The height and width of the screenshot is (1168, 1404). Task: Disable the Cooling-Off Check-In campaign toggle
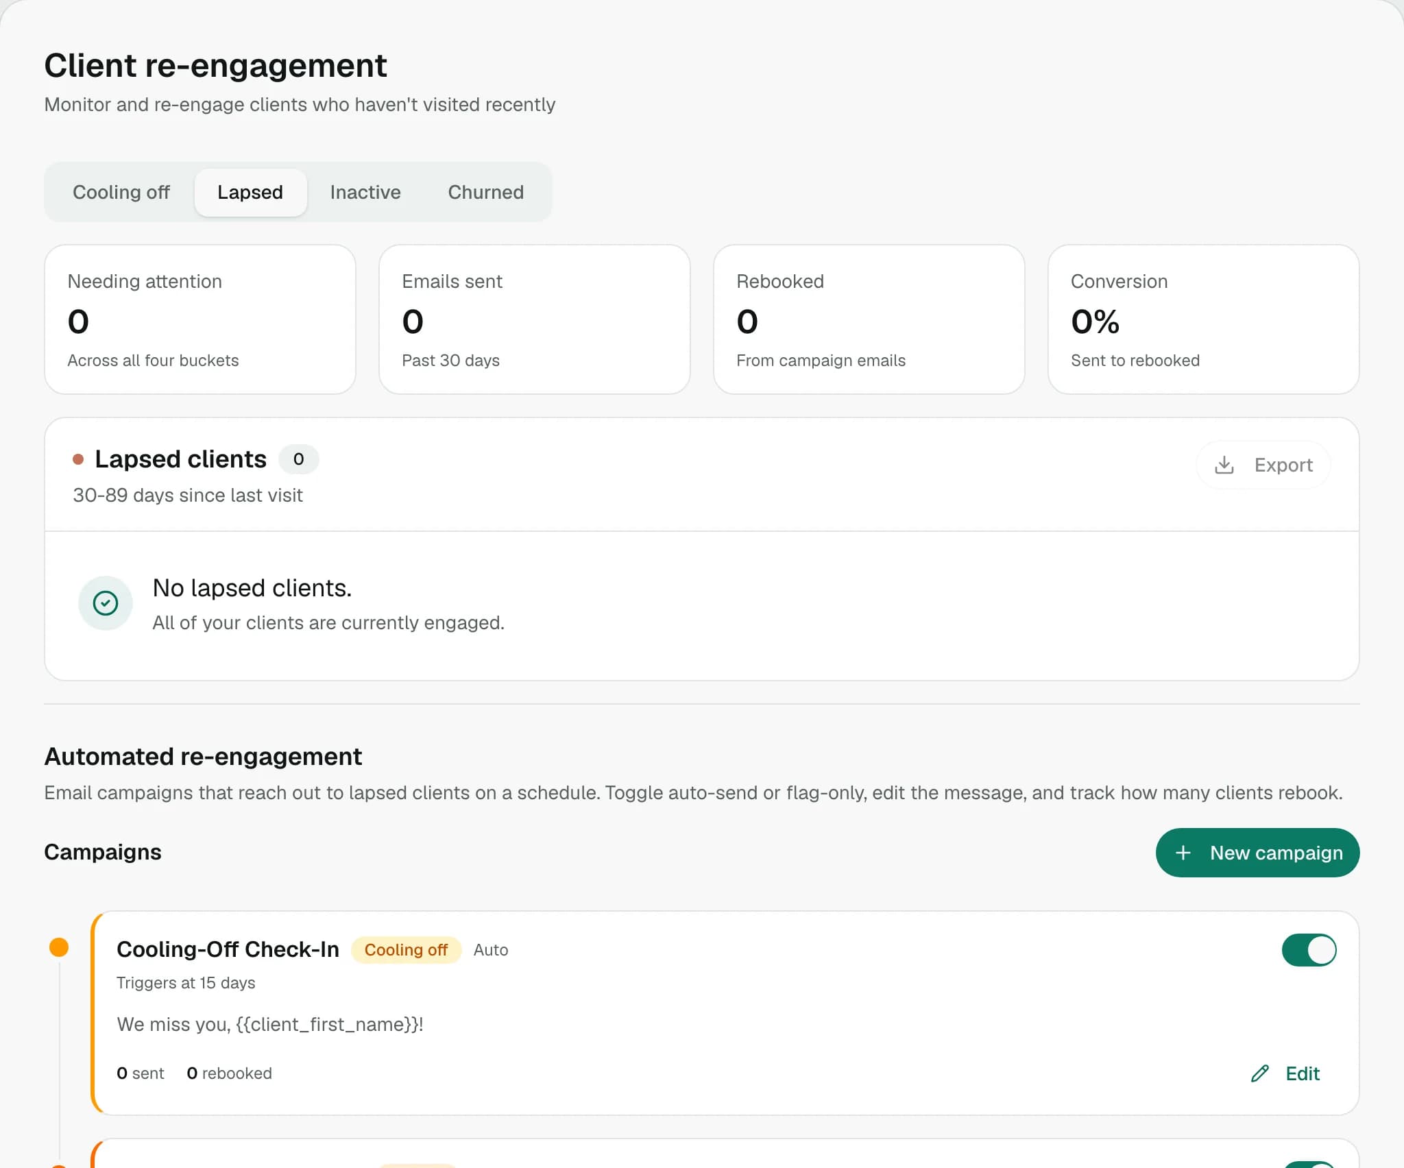coord(1309,950)
